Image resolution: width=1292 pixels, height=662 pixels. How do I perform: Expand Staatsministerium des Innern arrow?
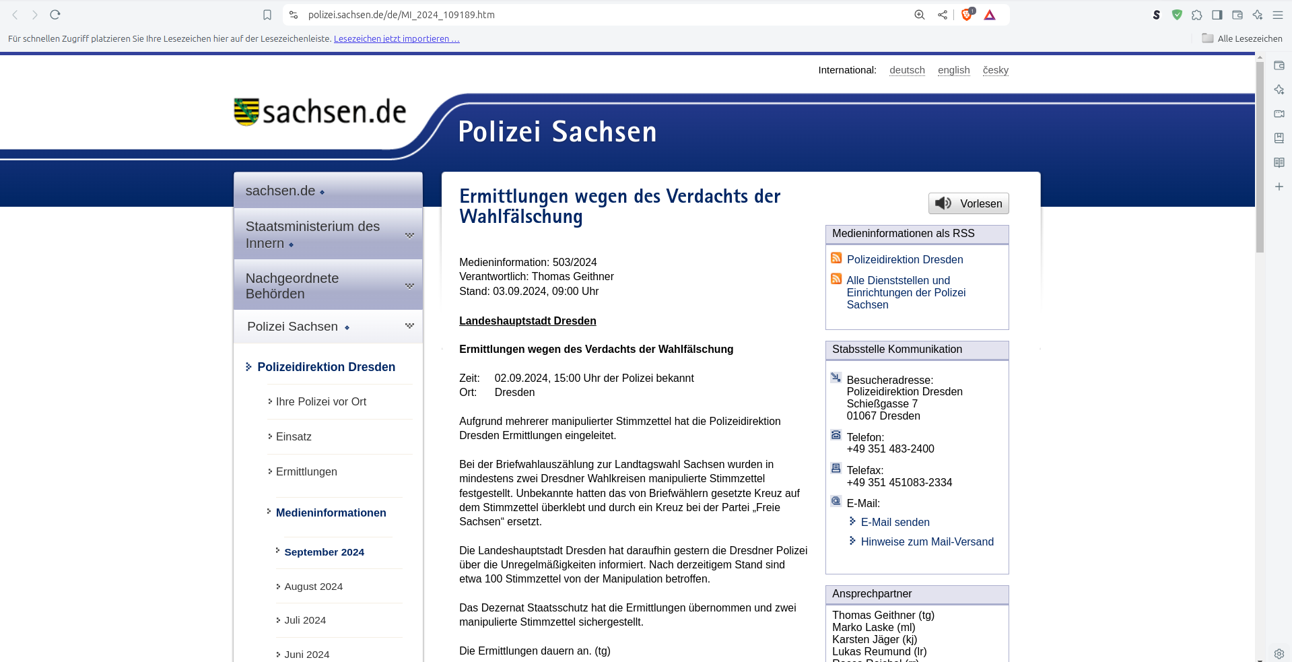tap(409, 235)
